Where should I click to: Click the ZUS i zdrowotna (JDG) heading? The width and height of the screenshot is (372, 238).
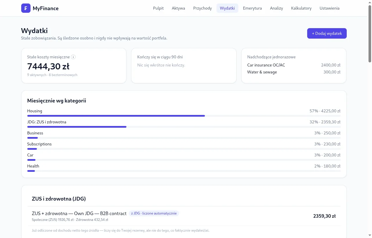click(59, 199)
